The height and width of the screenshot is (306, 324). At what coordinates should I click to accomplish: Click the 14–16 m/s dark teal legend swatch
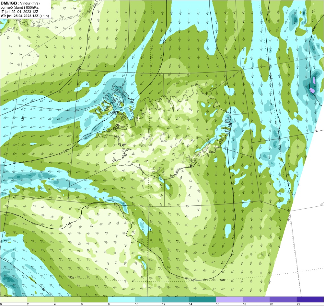(x=202, y=299)
